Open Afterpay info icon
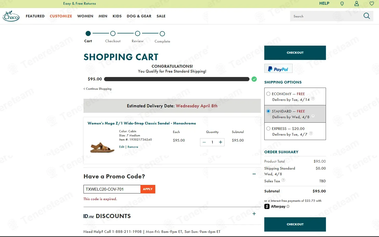This screenshot has width=379, height=237. (288, 206)
